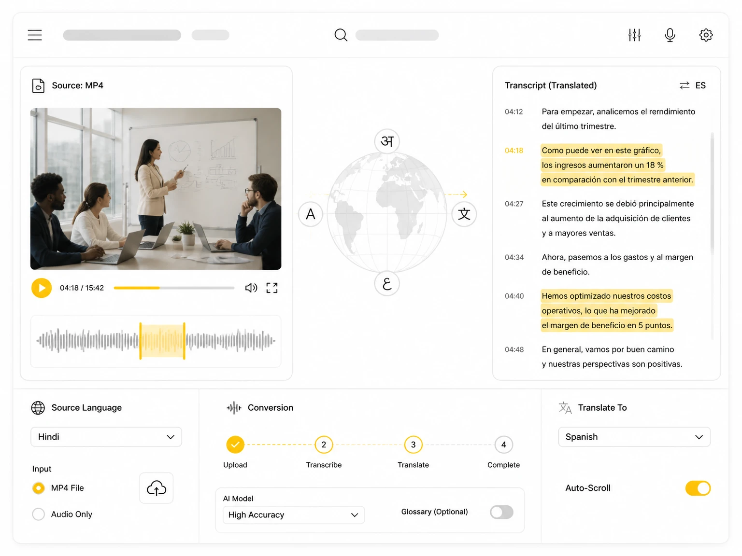Select the Arabic letter globe bubble
Image resolution: width=742 pixels, height=556 pixels.
387,283
